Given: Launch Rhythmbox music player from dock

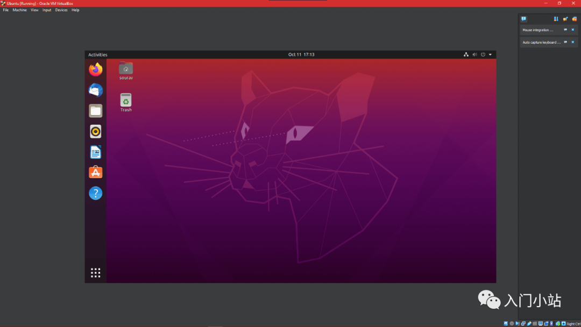Looking at the screenshot, I should tap(96, 131).
